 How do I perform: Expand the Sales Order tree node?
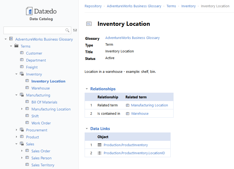click(22, 151)
